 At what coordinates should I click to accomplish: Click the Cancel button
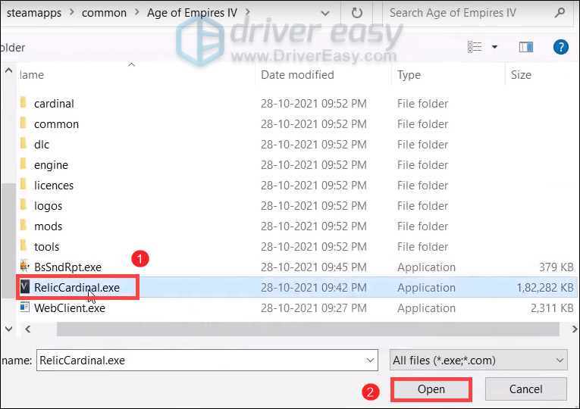(x=525, y=389)
